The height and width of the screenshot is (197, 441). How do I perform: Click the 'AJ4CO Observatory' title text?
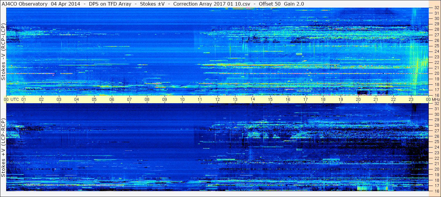coord(25,4)
